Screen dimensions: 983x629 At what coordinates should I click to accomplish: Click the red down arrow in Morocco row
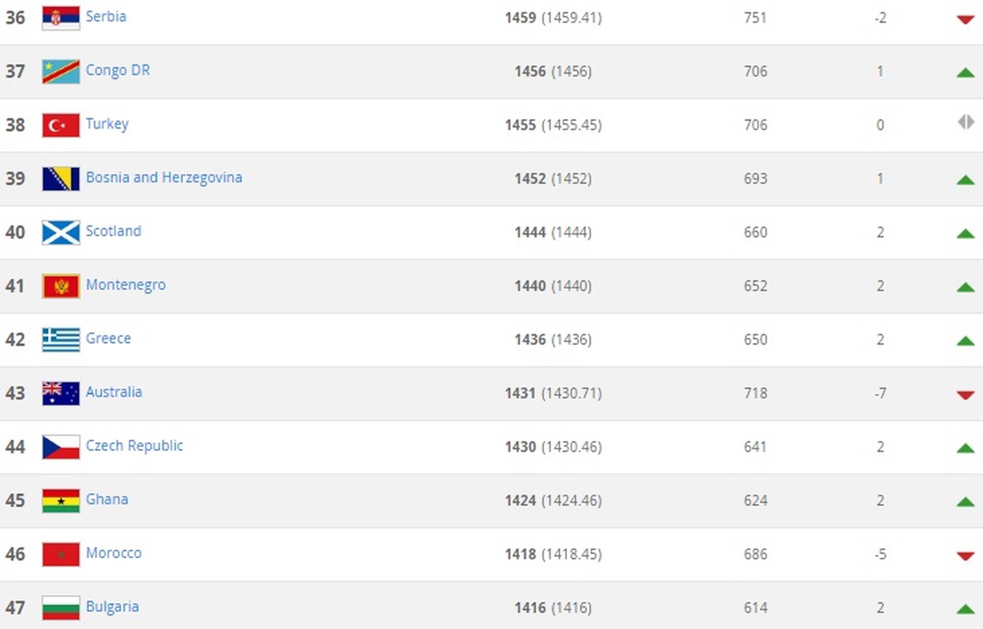tap(965, 556)
